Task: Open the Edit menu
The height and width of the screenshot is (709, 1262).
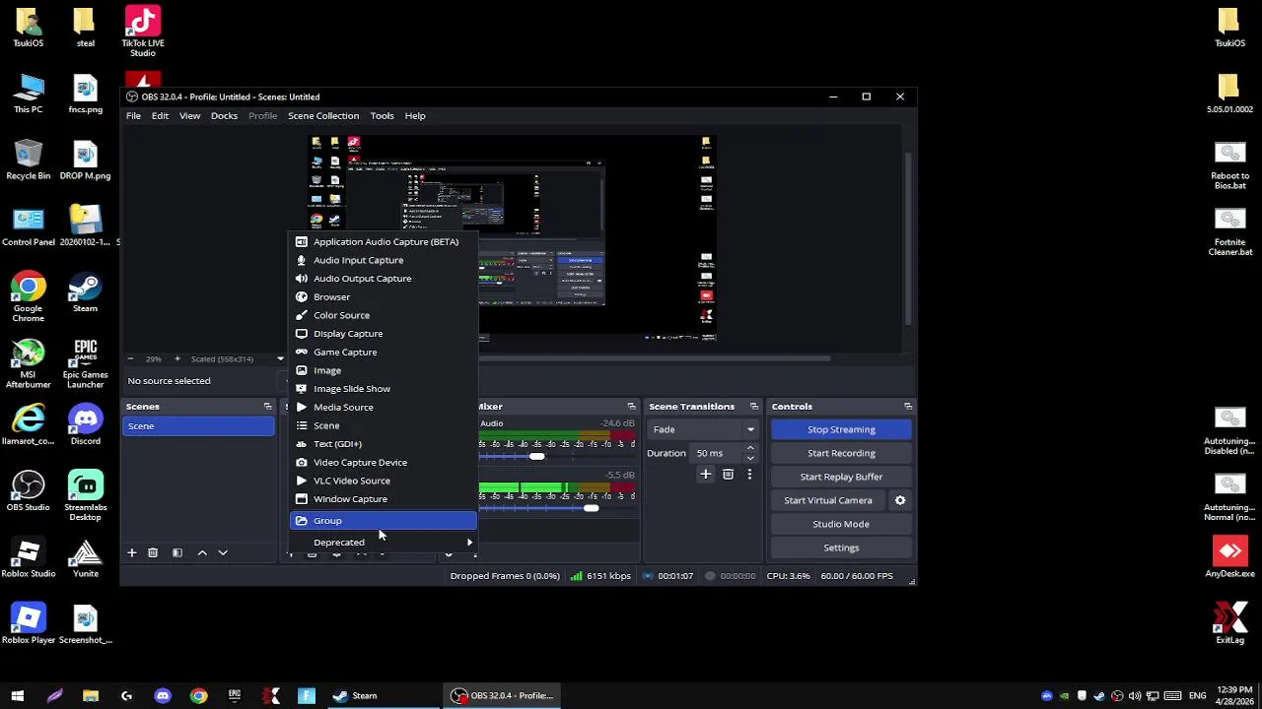Action: [x=160, y=116]
